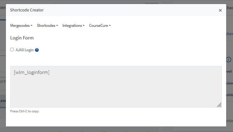Click the caret arrow beside Mergecodes
The width and height of the screenshot is (233, 132).
(31, 26)
